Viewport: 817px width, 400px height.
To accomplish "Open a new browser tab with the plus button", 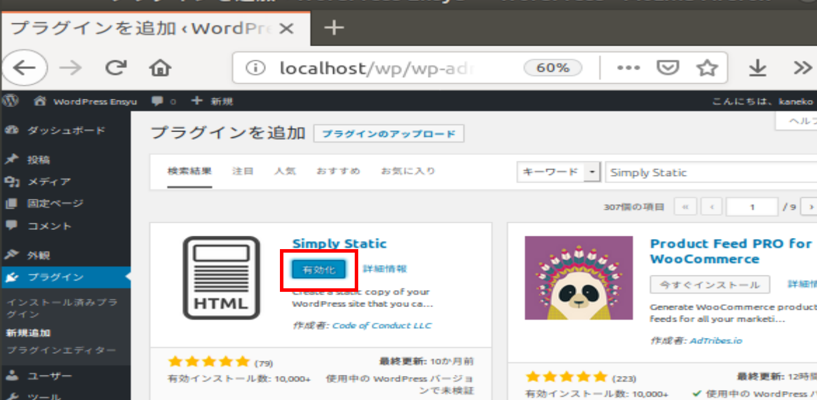I will pyautogui.click(x=334, y=27).
